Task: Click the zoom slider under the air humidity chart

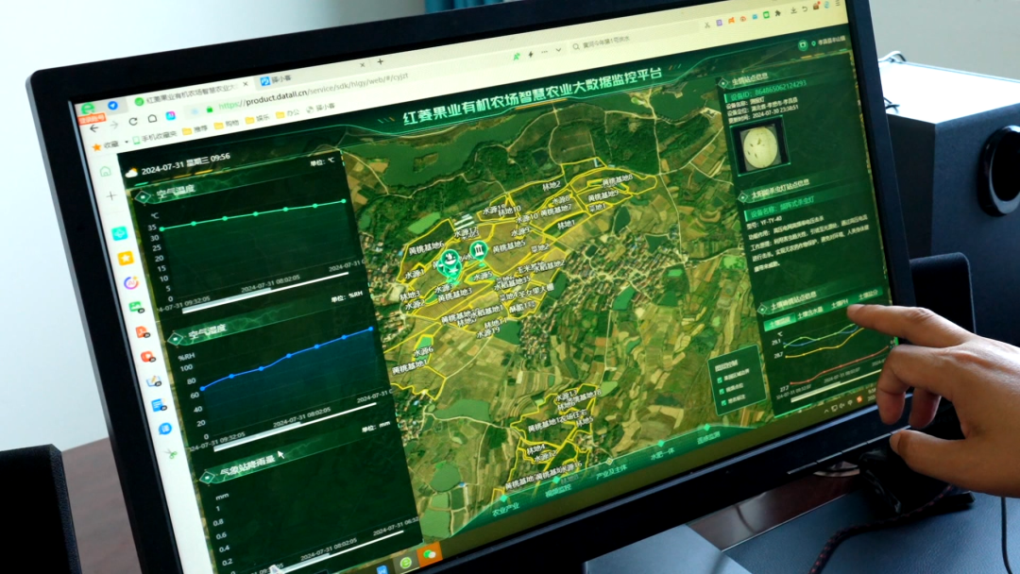Action: click(x=296, y=427)
